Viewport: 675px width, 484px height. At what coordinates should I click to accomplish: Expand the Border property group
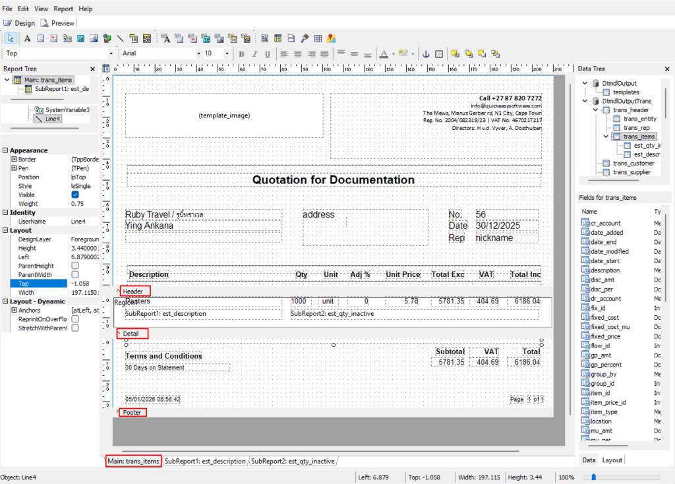click(x=14, y=160)
